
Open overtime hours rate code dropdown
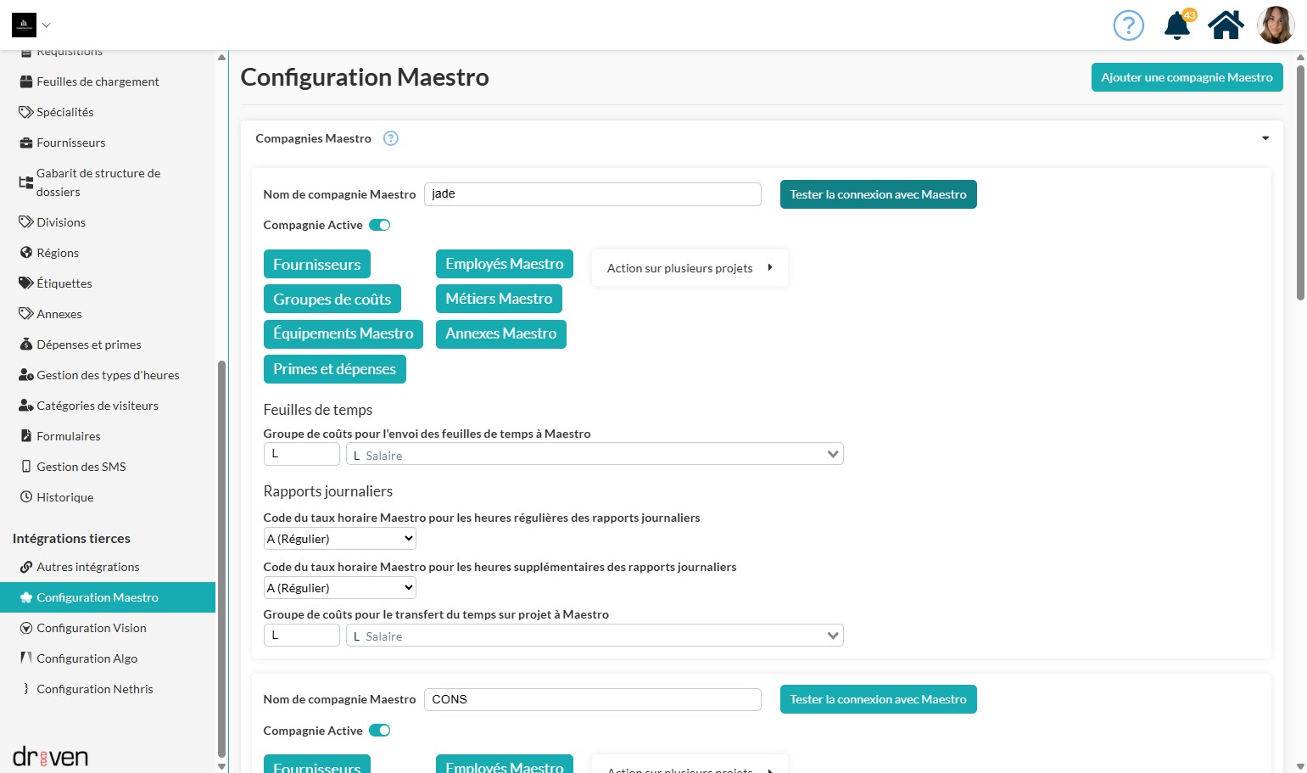click(x=340, y=588)
